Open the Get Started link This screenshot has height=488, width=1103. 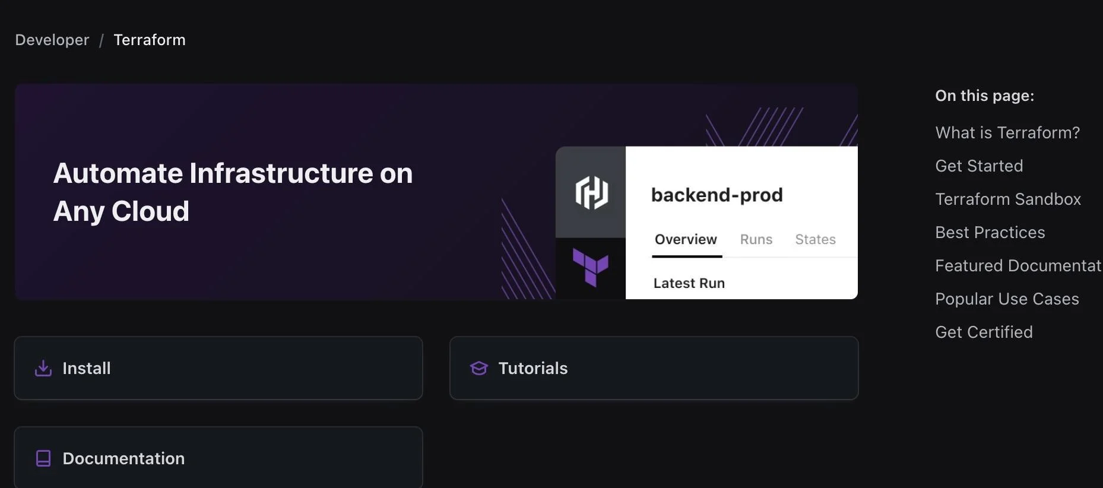click(x=978, y=165)
